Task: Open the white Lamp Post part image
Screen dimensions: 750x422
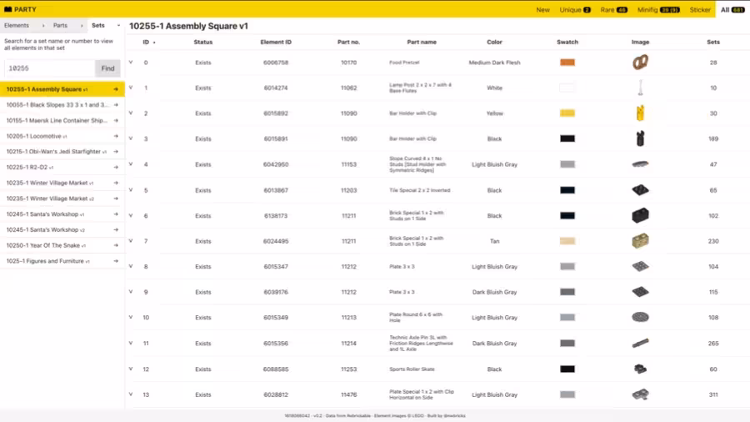Action: coord(640,88)
